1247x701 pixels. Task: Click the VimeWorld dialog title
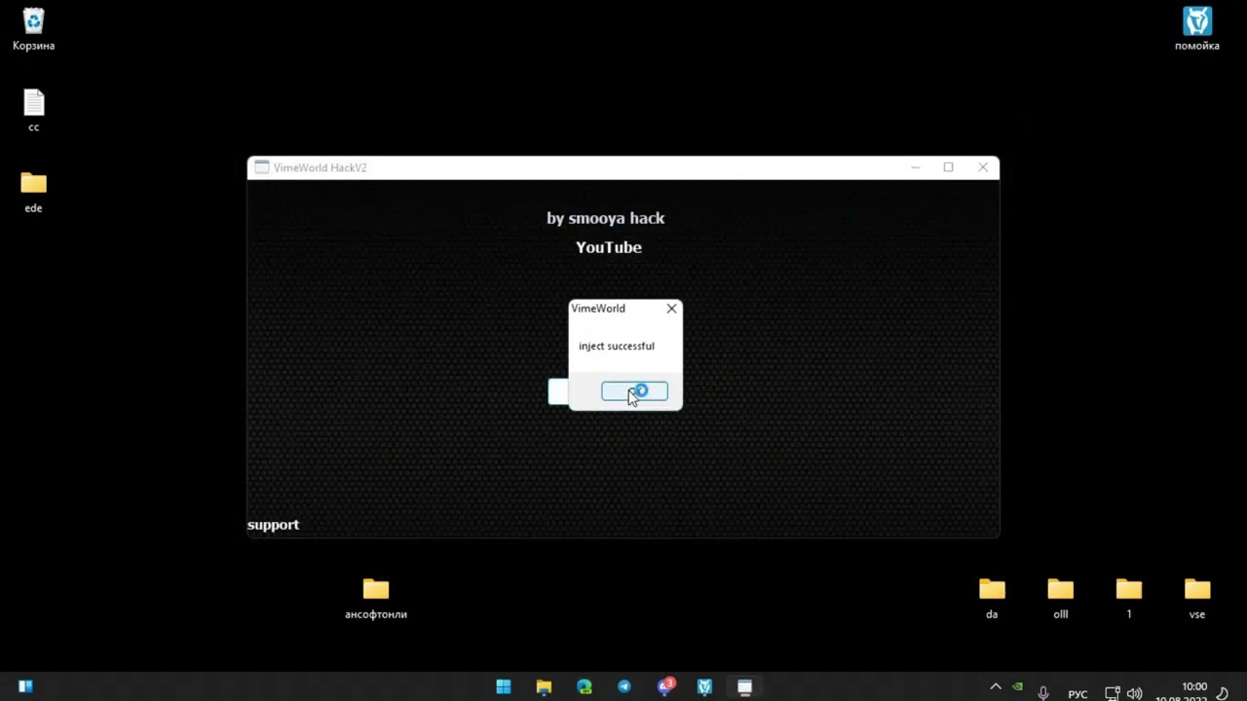coord(598,309)
